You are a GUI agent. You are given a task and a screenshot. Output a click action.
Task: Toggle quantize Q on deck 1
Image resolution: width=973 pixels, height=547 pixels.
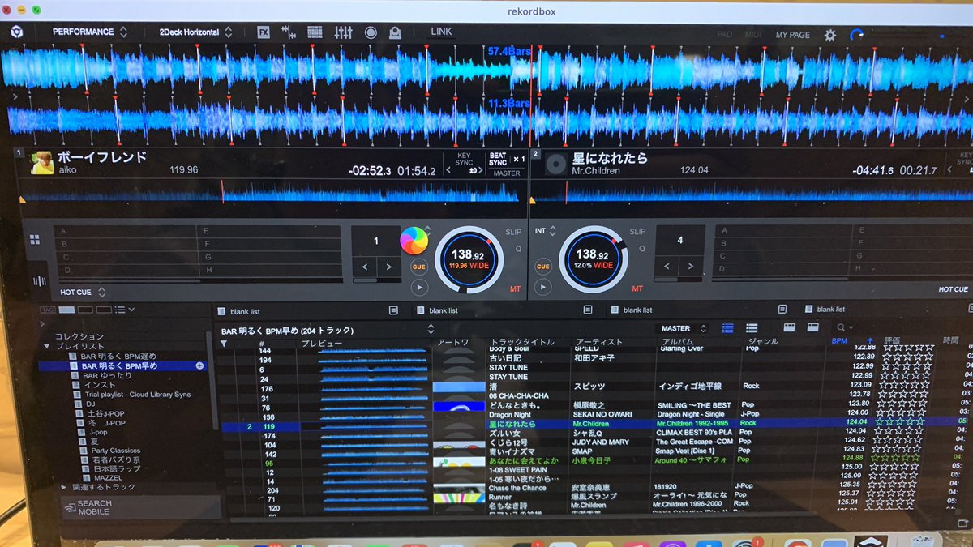click(x=517, y=249)
